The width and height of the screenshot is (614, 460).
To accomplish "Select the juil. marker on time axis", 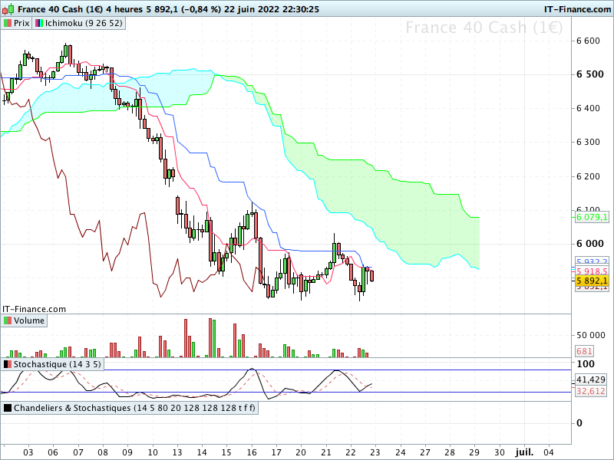I will 524,452.
